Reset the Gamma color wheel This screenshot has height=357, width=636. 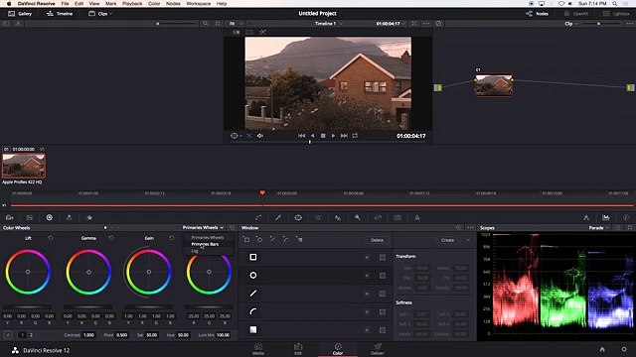tap(111, 238)
